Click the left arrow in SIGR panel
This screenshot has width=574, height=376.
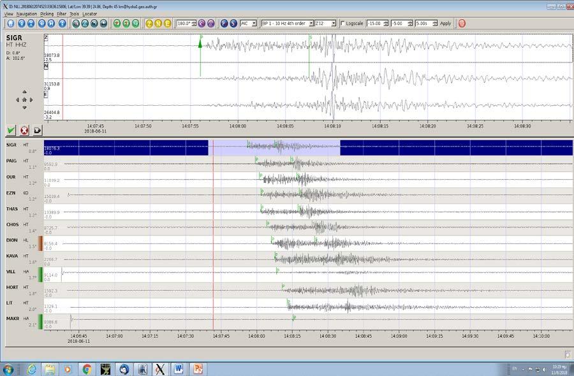[x=17, y=99]
